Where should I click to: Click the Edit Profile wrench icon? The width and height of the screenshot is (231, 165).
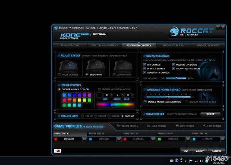tap(204, 126)
